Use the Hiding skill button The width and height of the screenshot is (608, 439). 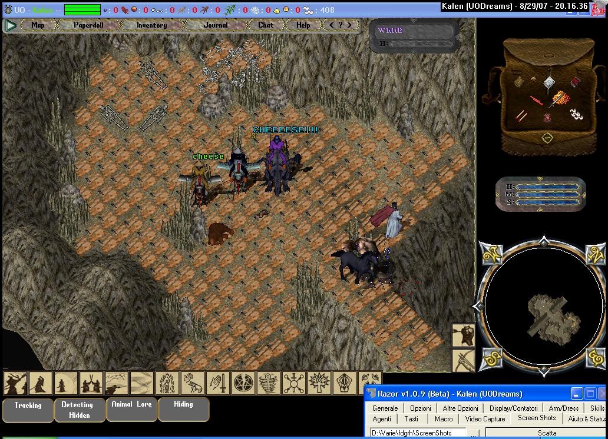(183, 409)
